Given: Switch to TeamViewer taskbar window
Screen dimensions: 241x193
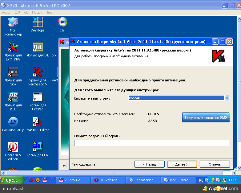Looking at the screenshot, I should (143, 180).
